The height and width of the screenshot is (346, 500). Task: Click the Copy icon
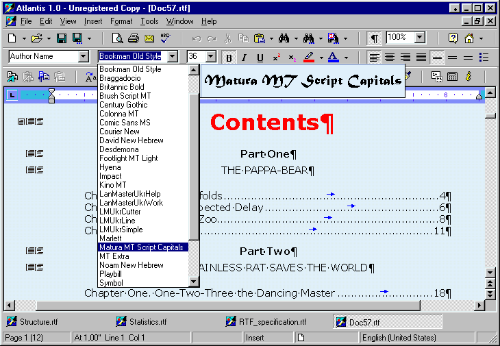[x=244, y=38]
